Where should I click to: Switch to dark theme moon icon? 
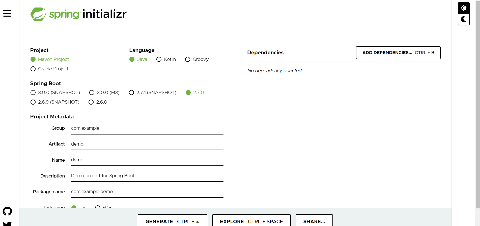click(x=464, y=19)
